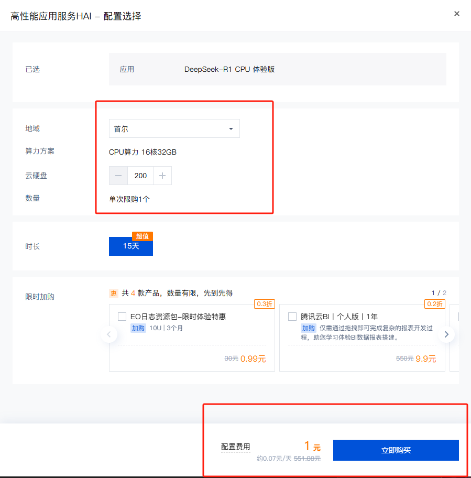This screenshot has width=471, height=478.
Task: Click the 算力方案 label
Action: [40, 151]
